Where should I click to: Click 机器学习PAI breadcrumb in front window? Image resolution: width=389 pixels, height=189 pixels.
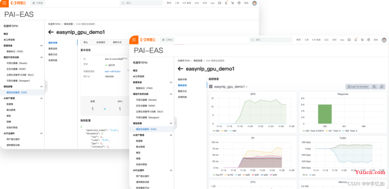click(184, 61)
